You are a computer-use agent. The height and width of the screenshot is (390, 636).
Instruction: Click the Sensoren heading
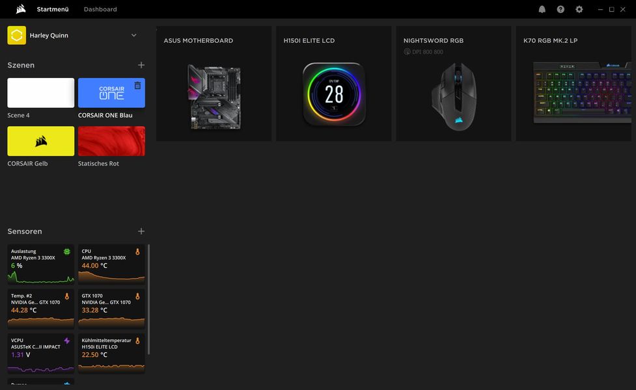24,231
